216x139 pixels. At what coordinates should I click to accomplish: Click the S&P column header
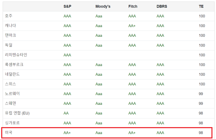[x=67, y=6]
